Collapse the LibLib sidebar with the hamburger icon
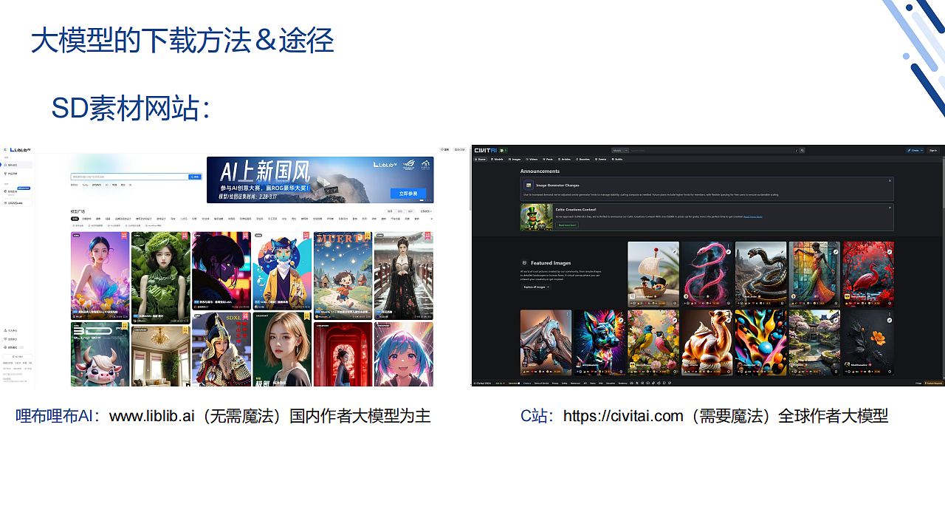The image size is (945, 532). 4,149
